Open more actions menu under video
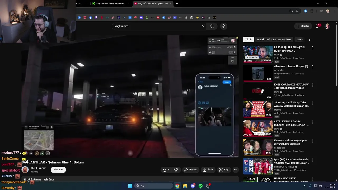 coord(236,170)
